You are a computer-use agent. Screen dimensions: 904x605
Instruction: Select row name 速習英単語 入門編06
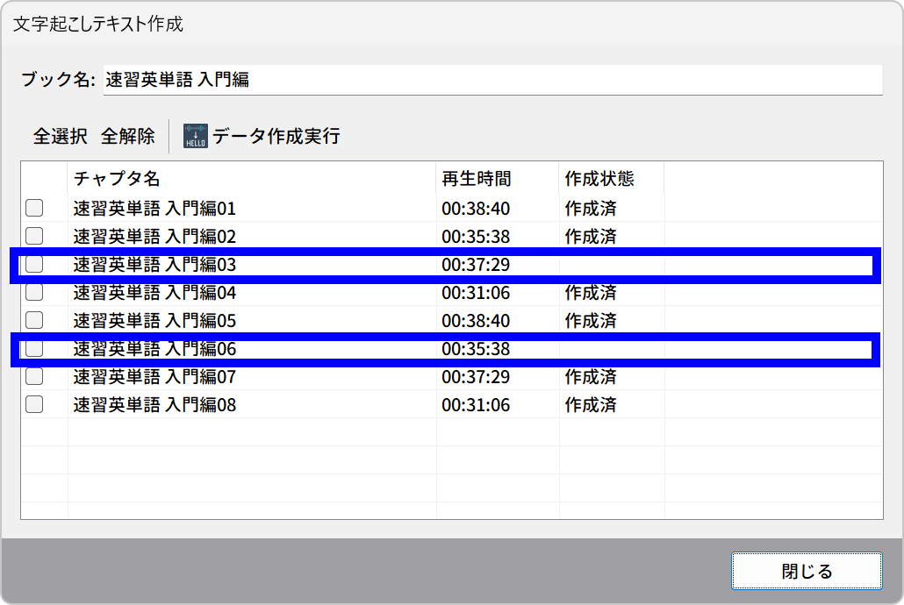154,349
